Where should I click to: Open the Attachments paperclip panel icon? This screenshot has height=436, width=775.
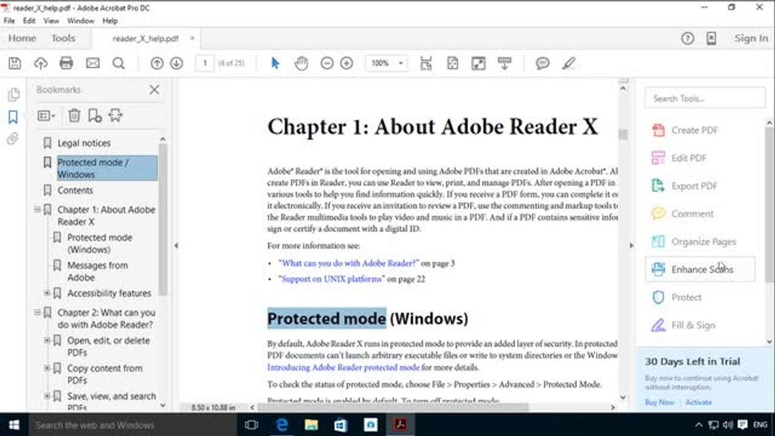click(13, 139)
